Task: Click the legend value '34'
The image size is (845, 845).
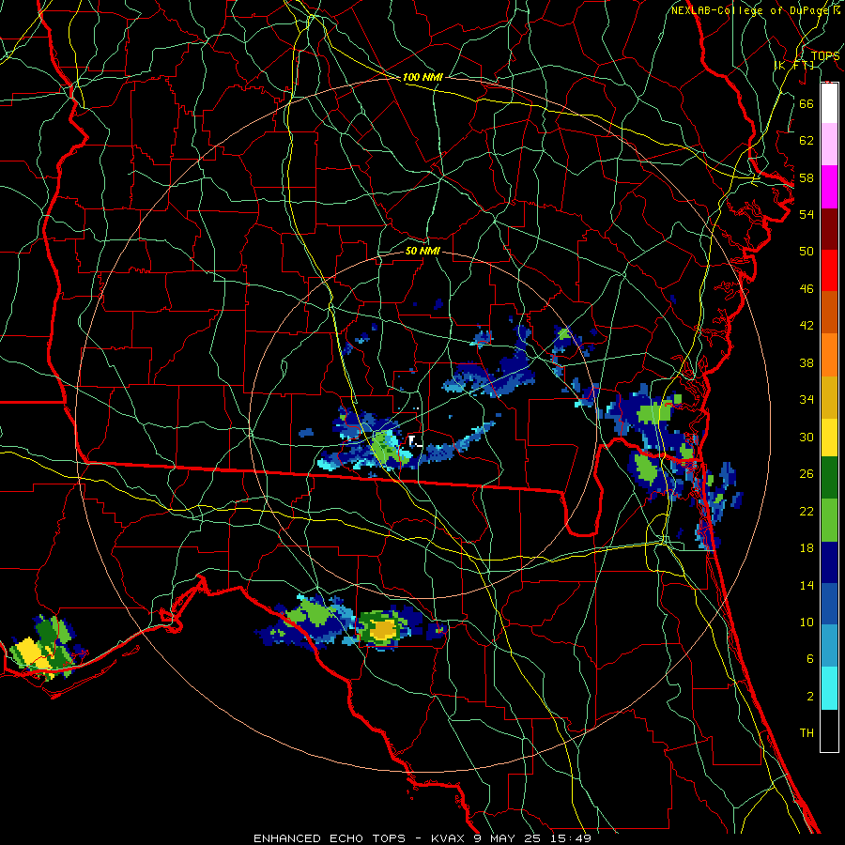Action: [x=807, y=399]
